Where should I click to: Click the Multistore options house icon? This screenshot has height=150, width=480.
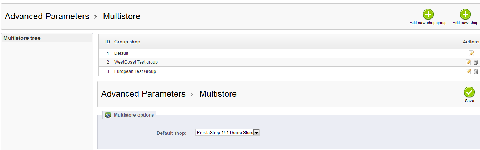(108, 115)
